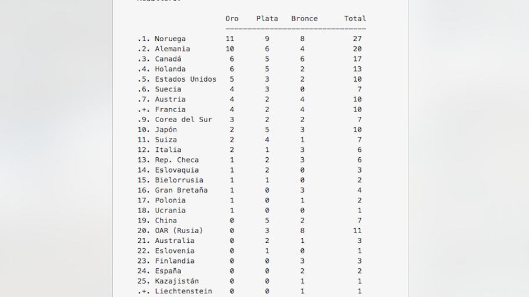The width and height of the screenshot is (529, 297).
Task: Click Noruega's total of 27
Action: [x=357, y=39]
